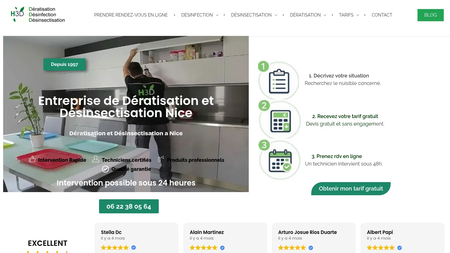
Task: Click the EXCELLENT rating heading
Action: (47, 243)
